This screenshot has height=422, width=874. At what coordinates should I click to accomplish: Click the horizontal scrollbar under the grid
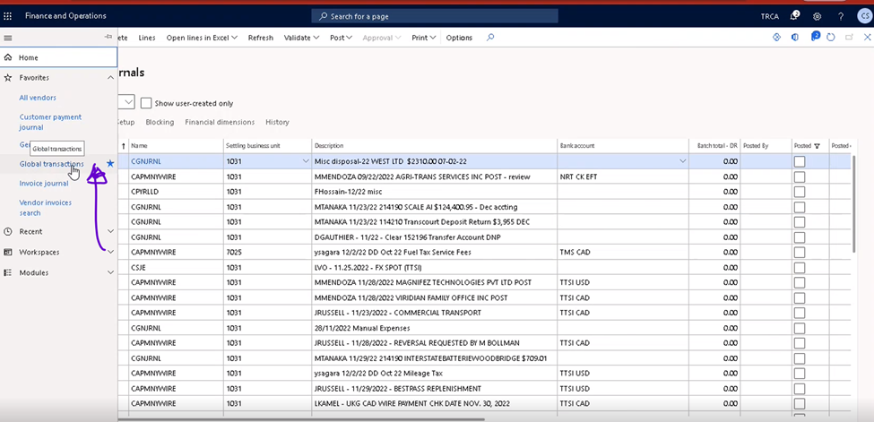coord(301,419)
